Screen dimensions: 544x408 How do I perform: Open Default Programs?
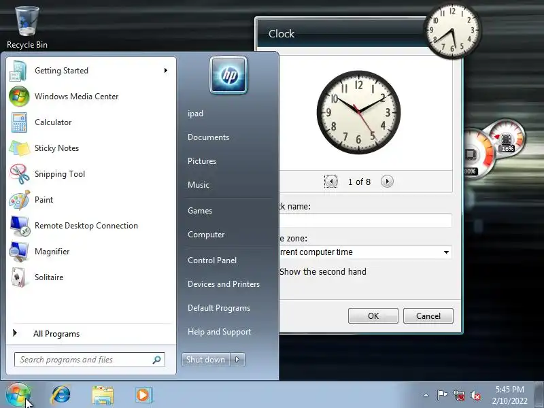click(218, 308)
